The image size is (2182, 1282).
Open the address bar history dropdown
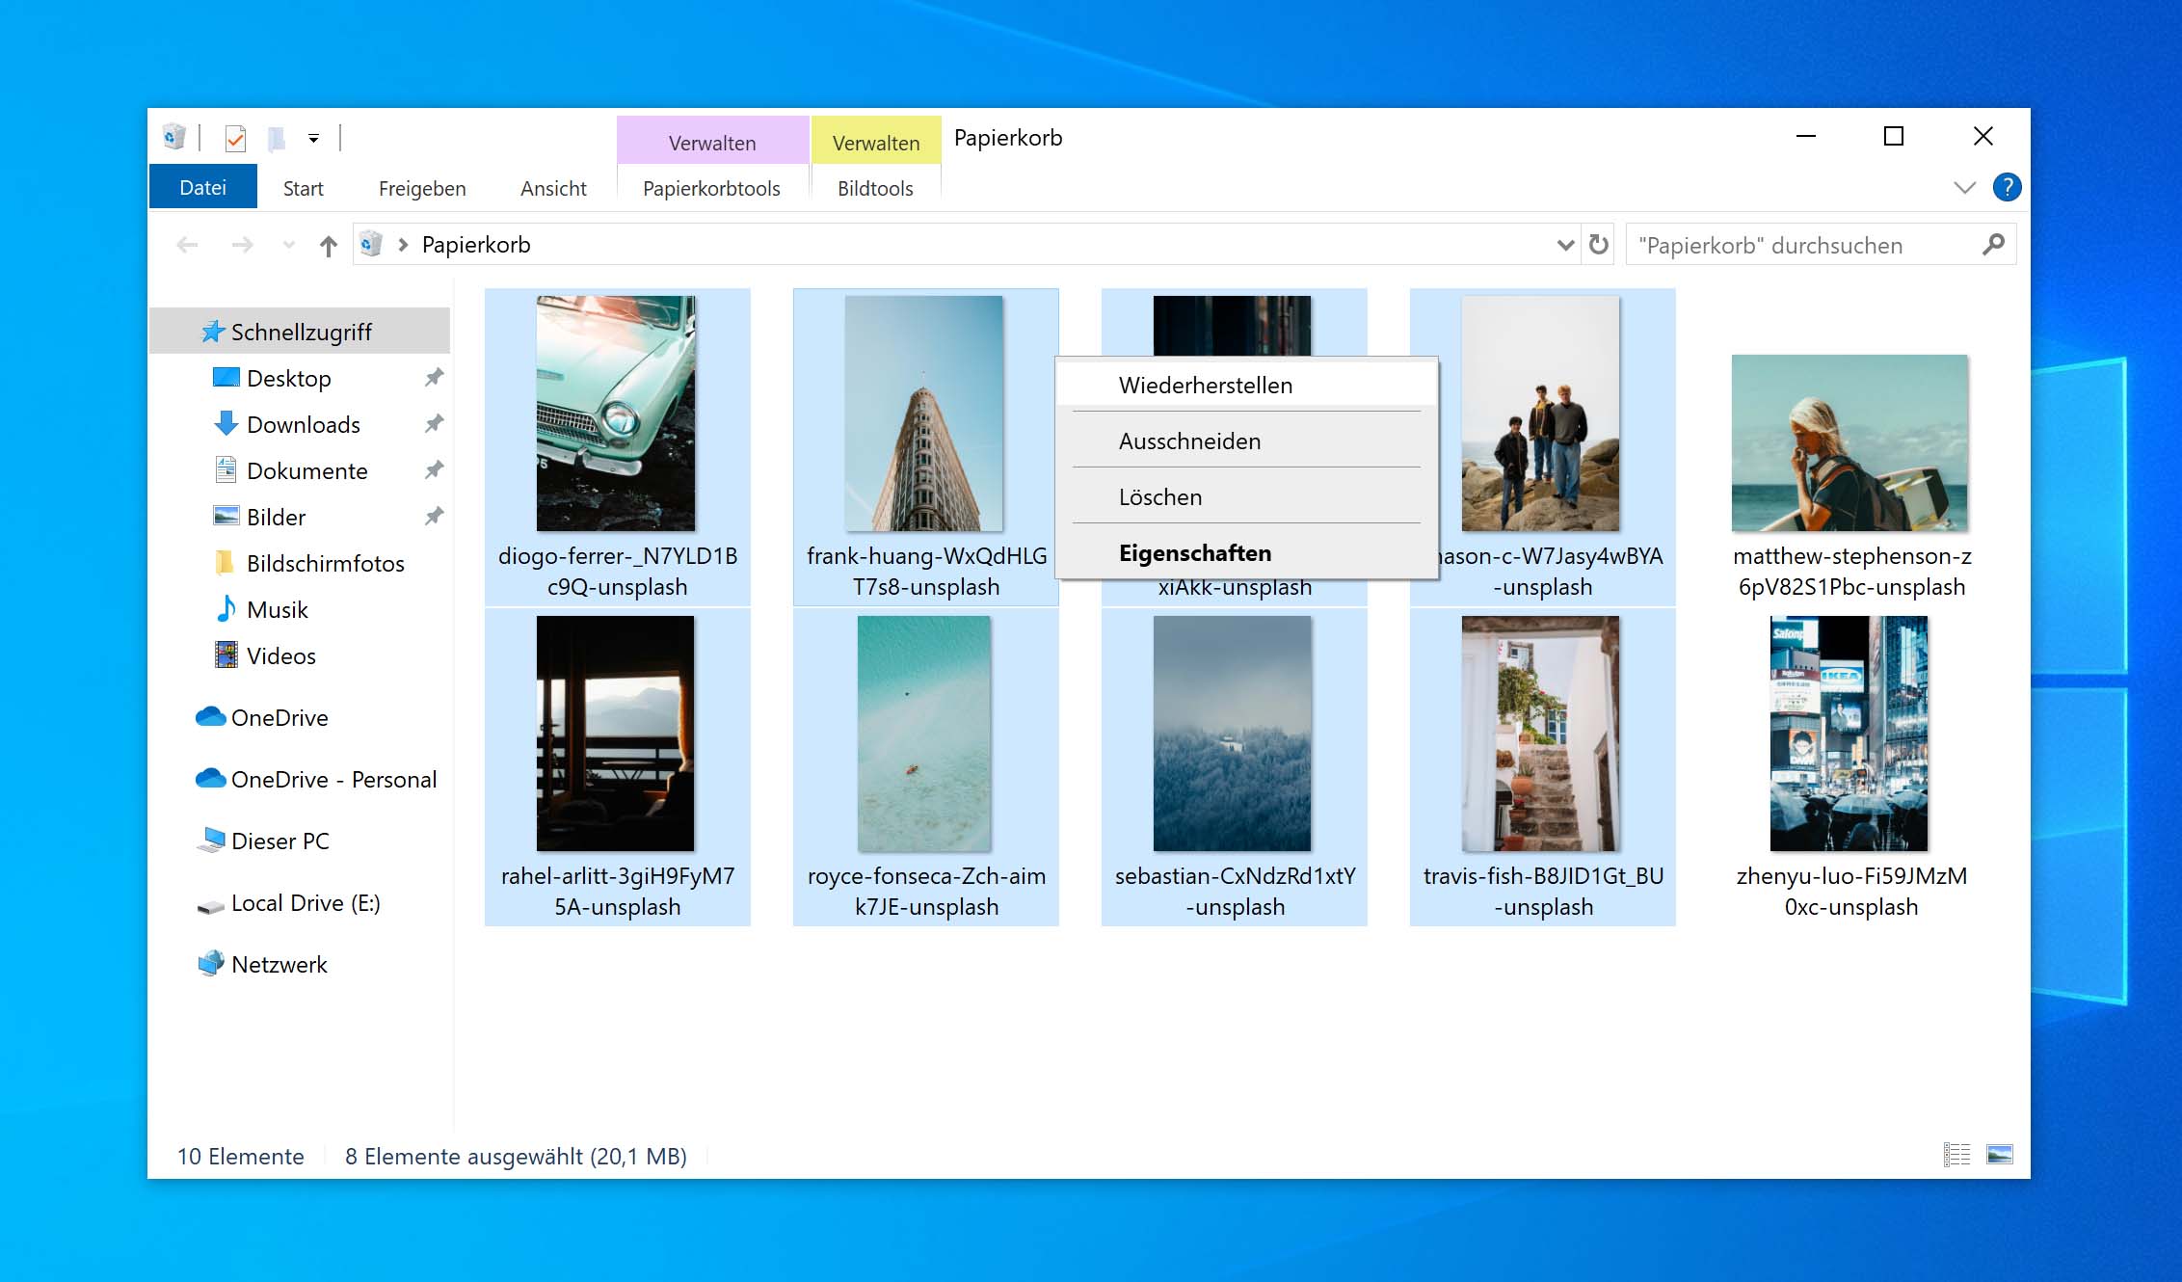[1565, 245]
